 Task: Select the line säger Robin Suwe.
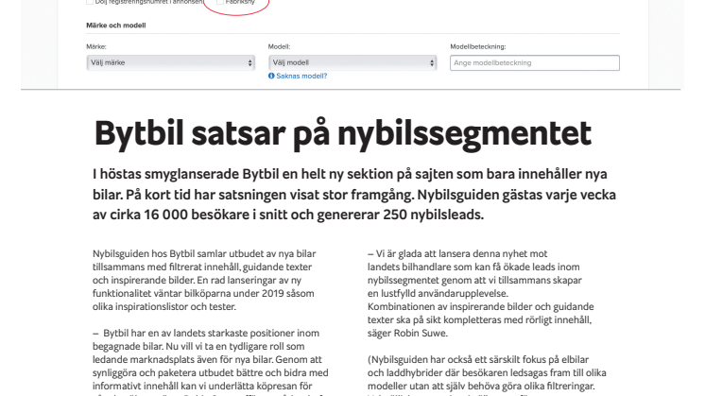[407, 334]
